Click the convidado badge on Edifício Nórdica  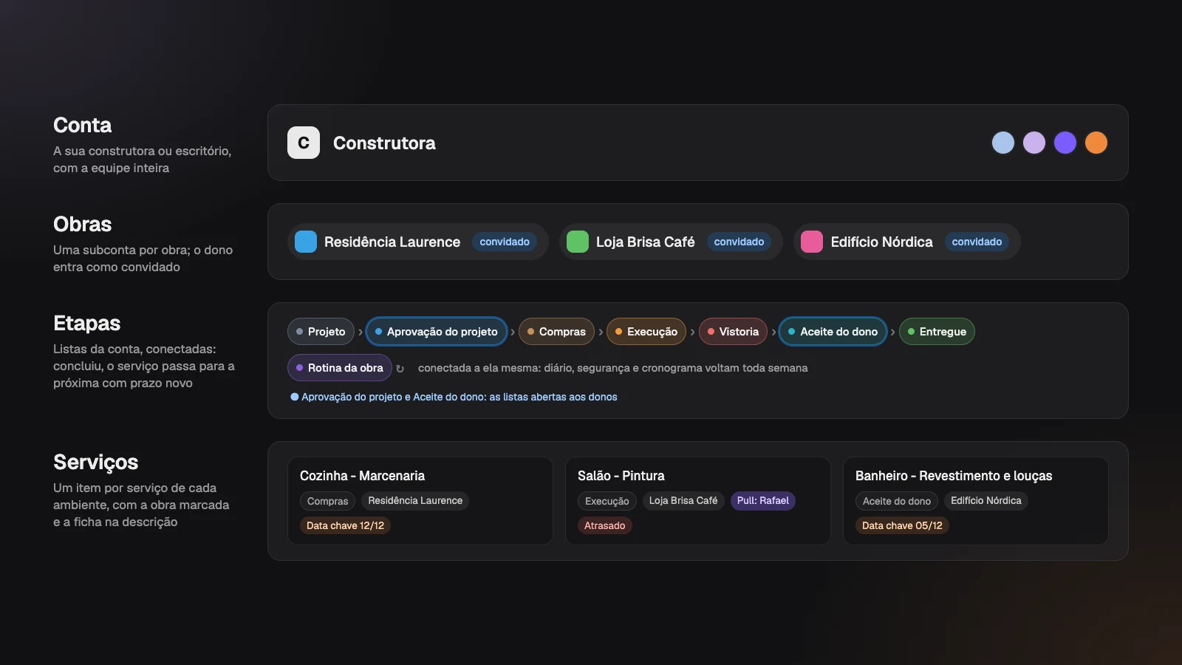977,242
